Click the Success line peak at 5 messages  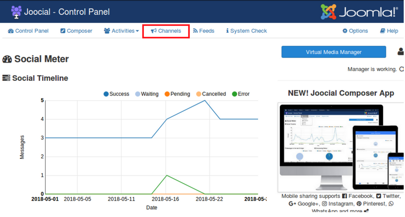[x=205, y=101]
